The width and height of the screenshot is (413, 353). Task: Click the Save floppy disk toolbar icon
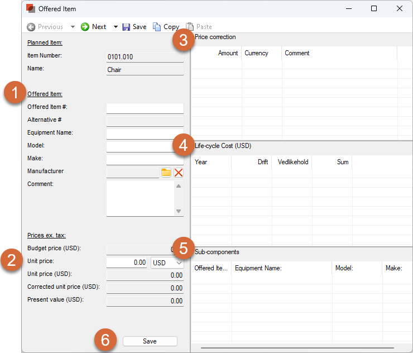click(x=126, y=27)
